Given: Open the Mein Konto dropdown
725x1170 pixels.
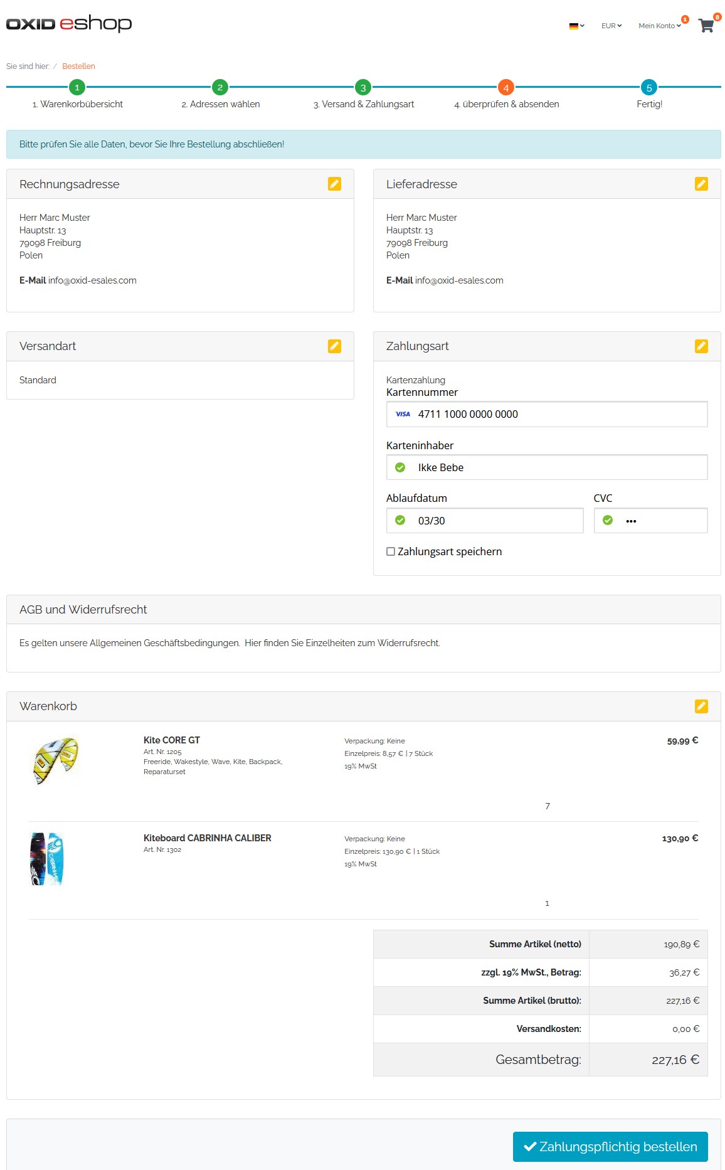Looking at the screenshot, I should [x=659, y=26].
